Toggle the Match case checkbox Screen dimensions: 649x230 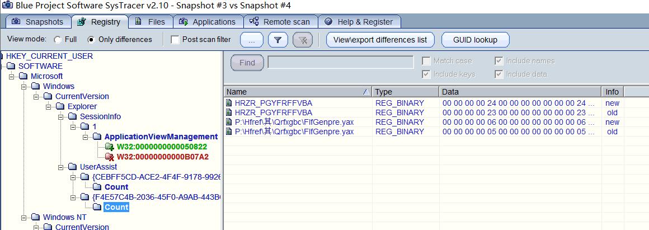[426, 61]
